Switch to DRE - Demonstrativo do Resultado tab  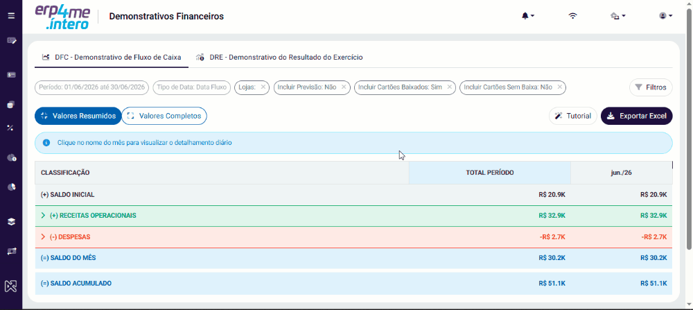click(280, 58)
